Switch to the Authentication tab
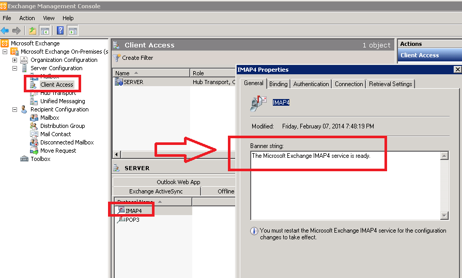This screenshot has width=462, height=278. [x=311, y=84]
